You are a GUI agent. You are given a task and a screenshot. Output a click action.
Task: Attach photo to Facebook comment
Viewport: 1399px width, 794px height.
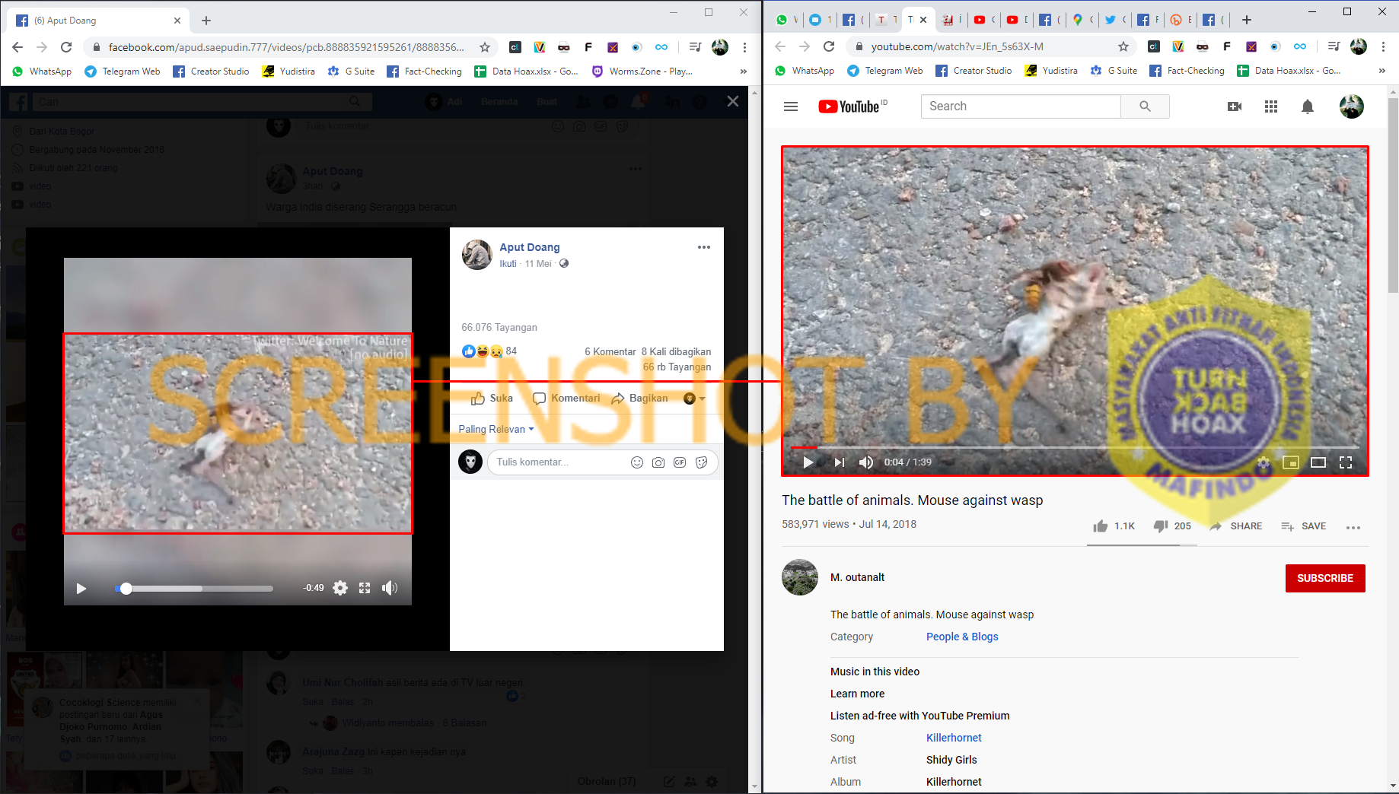tap(658, 462)
